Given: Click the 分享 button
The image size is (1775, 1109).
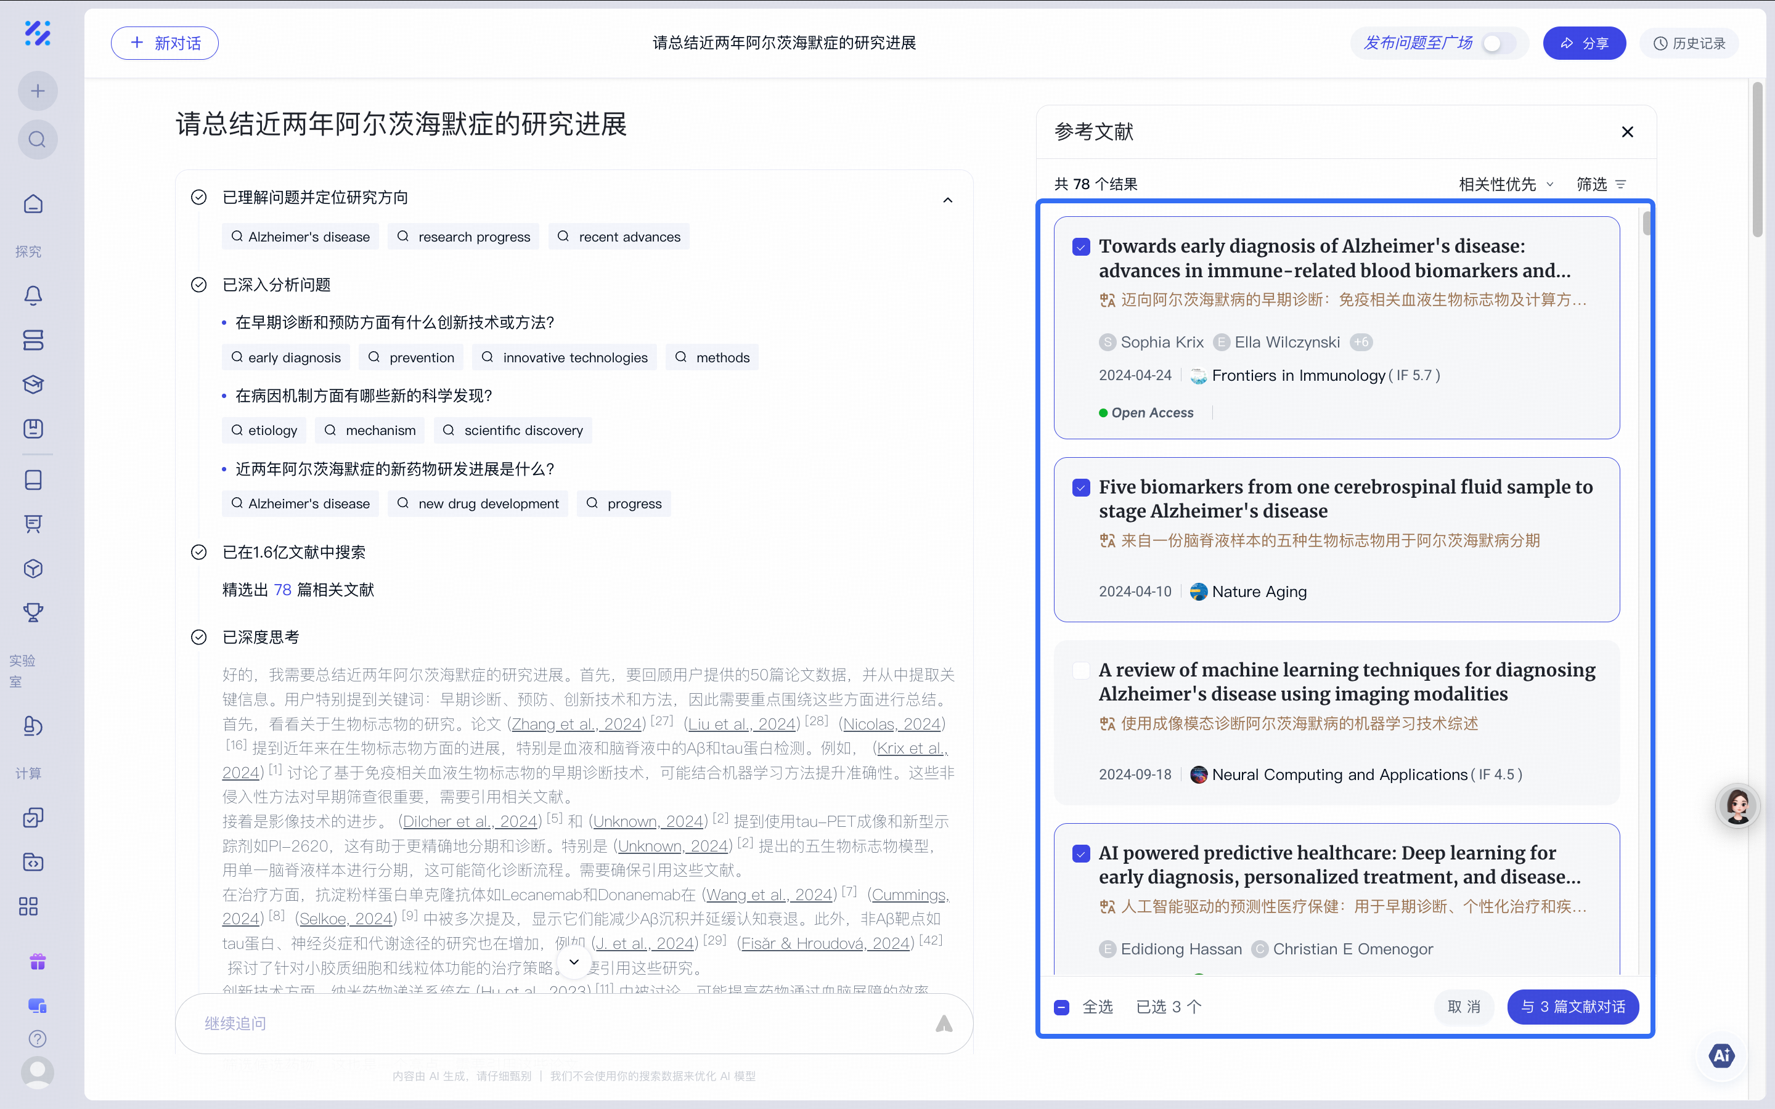Looking at the screenshot, I should pos(1585,43).
